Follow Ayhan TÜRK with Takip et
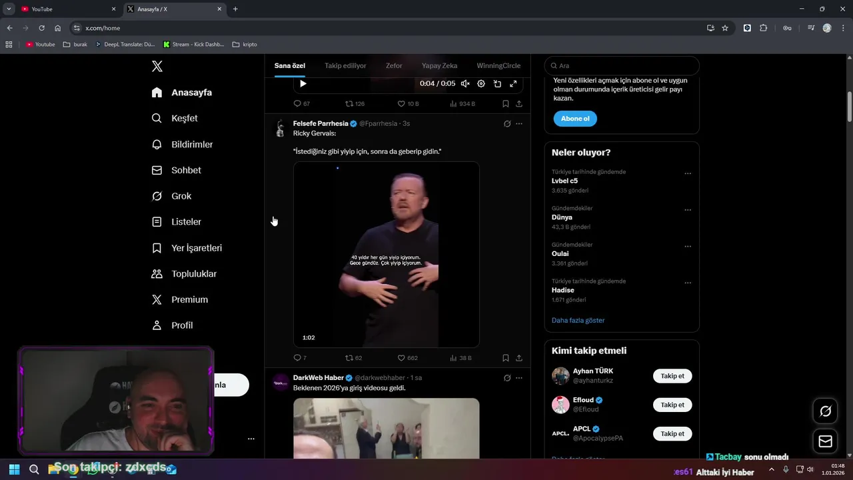Image resolution: width=853 pixels, height=480 pixels. 672,376
